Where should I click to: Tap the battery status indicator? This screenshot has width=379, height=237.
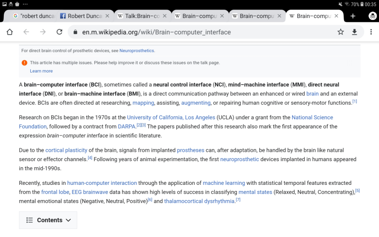click(362, 4)
